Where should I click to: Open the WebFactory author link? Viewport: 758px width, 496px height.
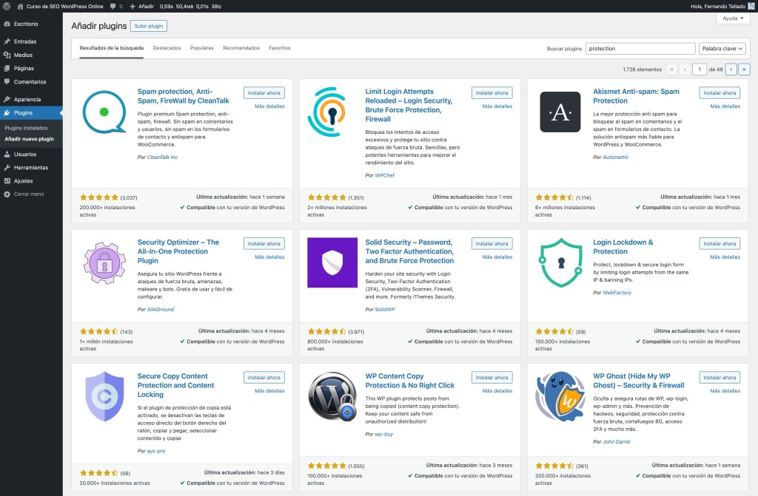(x=617, y=293)
